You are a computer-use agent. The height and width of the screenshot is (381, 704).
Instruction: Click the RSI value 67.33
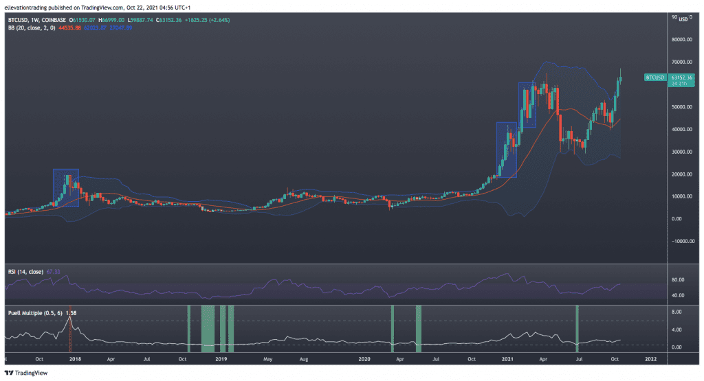coord(53,272)
